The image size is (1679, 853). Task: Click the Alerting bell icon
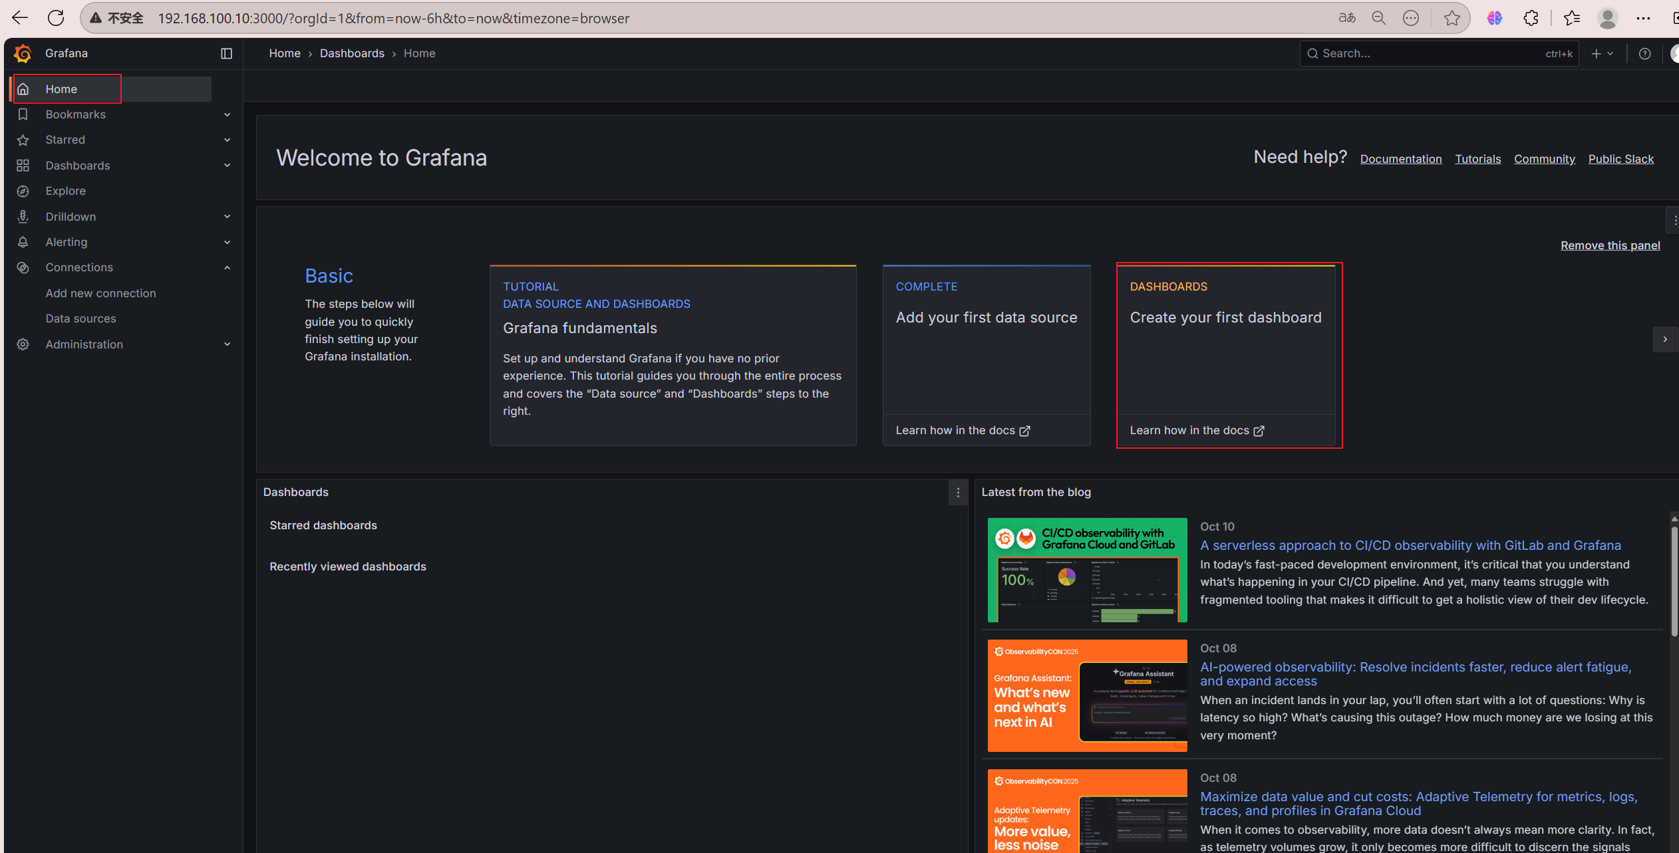click(23, 242)
